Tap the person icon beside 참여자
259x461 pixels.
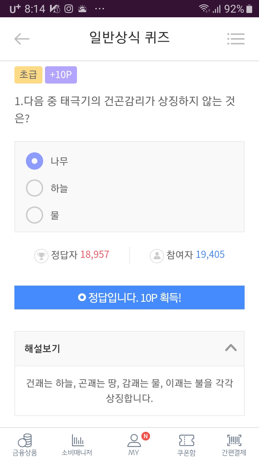(157, 256)
